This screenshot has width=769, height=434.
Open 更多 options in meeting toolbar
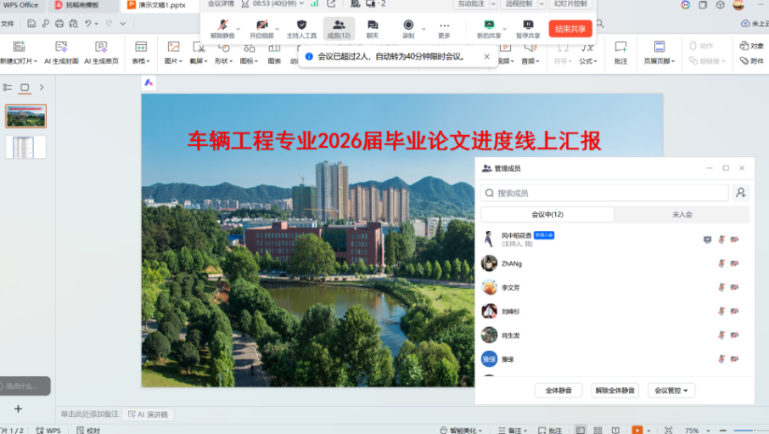coord(444,28)
